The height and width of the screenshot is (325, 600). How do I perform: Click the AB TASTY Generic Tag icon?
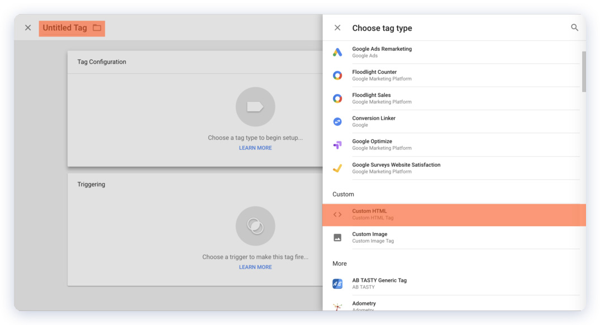pos(337,284)
